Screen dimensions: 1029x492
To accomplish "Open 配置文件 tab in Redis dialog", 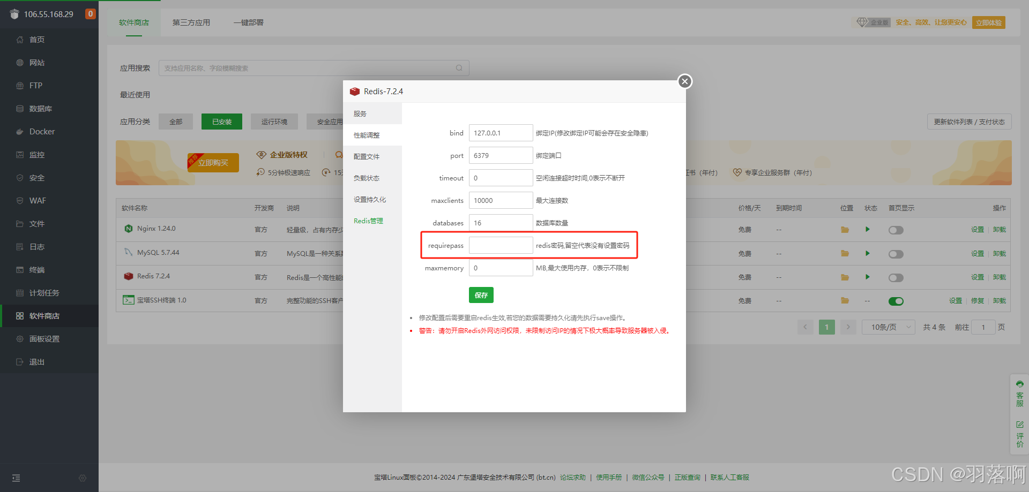I will click(372, 156).
